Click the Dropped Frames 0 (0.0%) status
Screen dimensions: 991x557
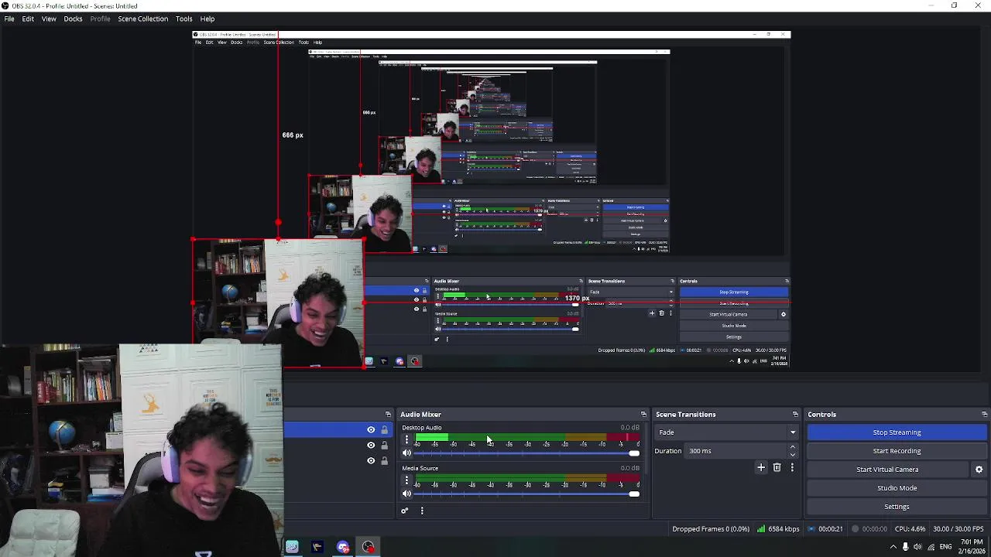(711, 529)
